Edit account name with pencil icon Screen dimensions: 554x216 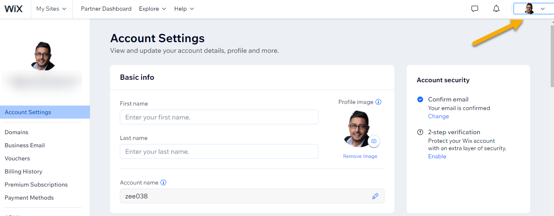(x=375, y=196)
